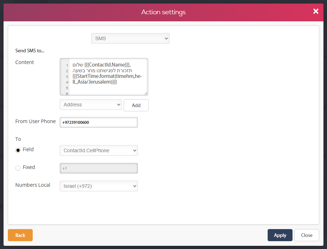Click the Add button
The height and width of the screenshot is (249, 327).
coord(136,105)
